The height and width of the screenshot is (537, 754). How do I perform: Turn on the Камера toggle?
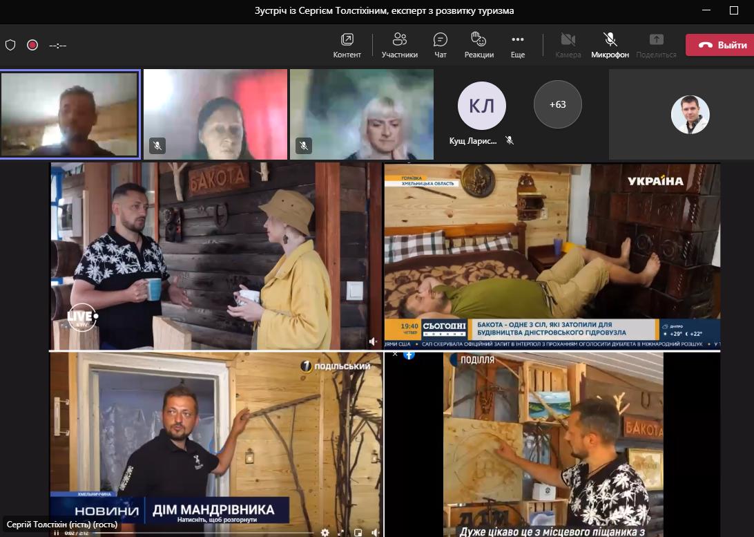pos(568,45)
